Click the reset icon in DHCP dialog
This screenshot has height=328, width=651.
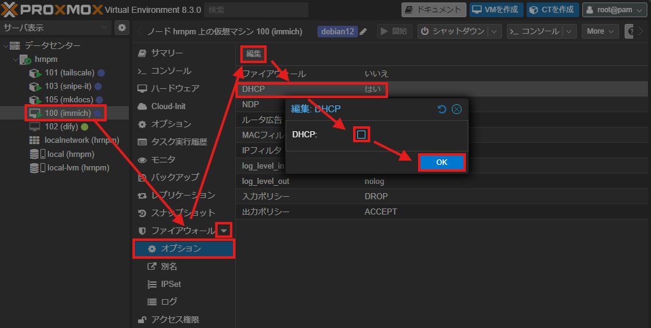tap(442, 109)
